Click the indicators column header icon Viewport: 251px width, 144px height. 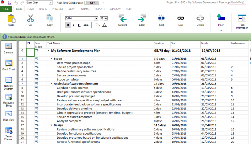[29, 43]
